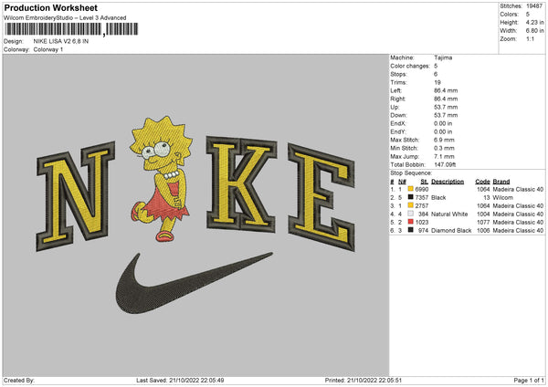The image size is (548, 387).
Task: Click the Stops label
Action: point(399,74)
